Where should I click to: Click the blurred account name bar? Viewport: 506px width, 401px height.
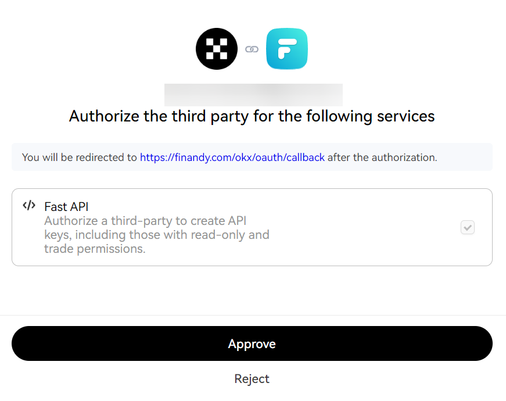[x=253, y=95]
